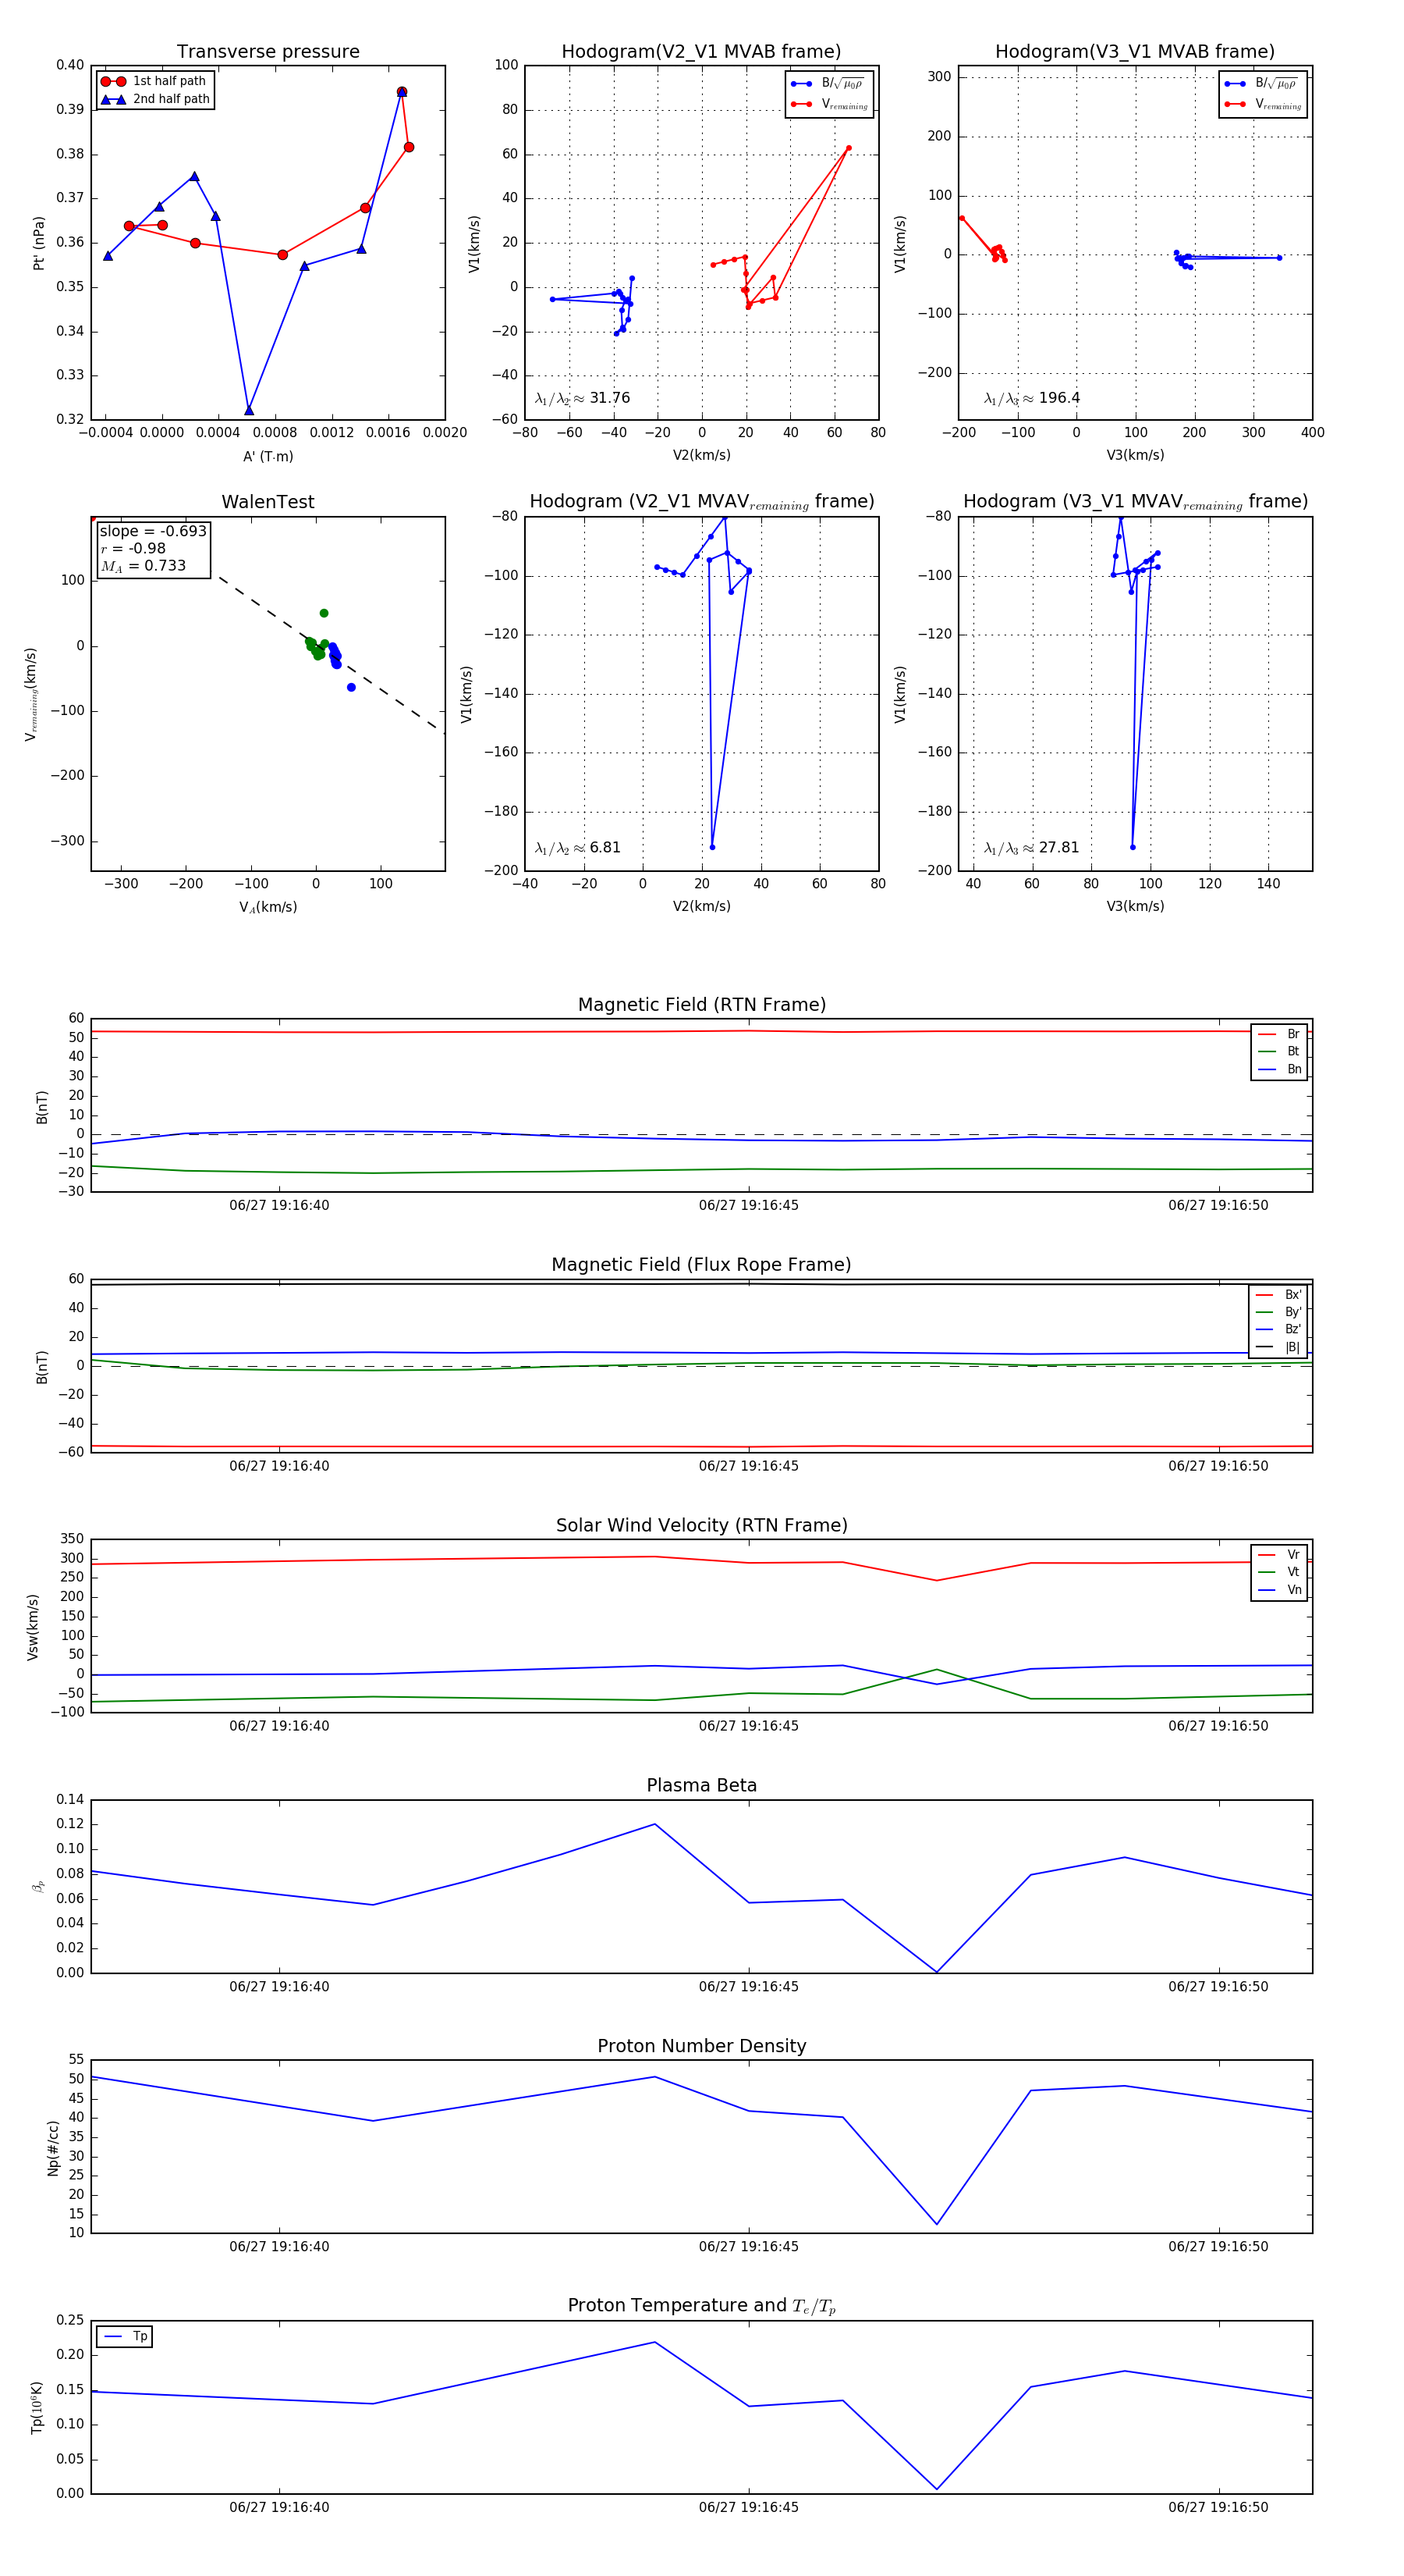Image resolution: width=1404 pixels, height=2576 pixels.
Task: Click the λ1/λ2 ≈ 31.76 annotation
Action: [x=582, y=398]
